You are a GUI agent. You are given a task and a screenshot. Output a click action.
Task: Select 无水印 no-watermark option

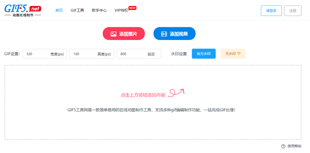click(x=233, y=54)
